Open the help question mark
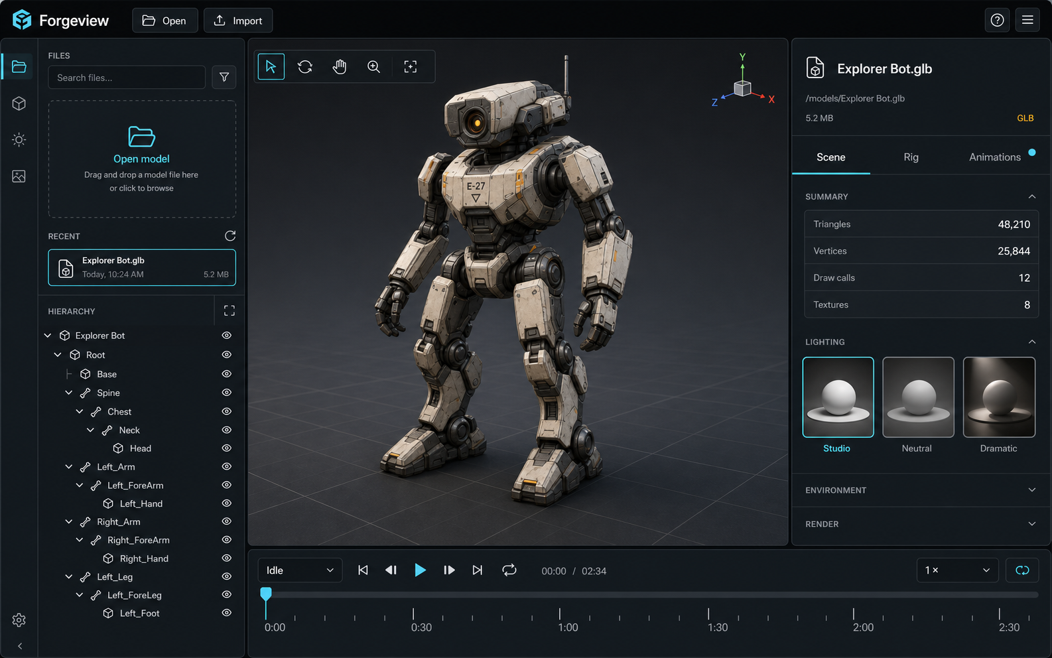The width and height of the screenshot is (1052, 658). [x=997, y=20]
